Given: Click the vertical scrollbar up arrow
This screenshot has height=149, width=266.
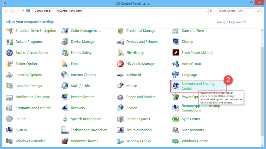Looking at the screenshot, I should tap(262, 31).
